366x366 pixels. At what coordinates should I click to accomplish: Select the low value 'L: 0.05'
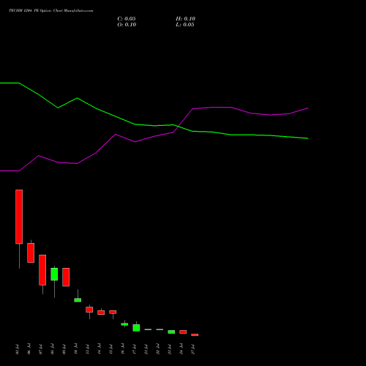185,25
